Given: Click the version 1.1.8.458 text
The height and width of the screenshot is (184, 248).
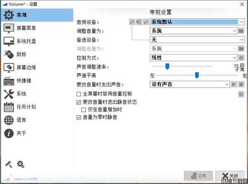Looking at the screenshot, I should click(x=25, y=179).
